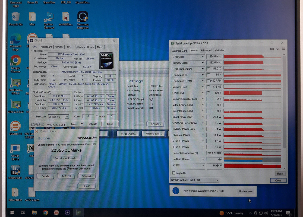The width and height of the screenshot is (303, 217).
Task: Launch Microsoft Edge desktop shortcut
Action: (15, 42)
